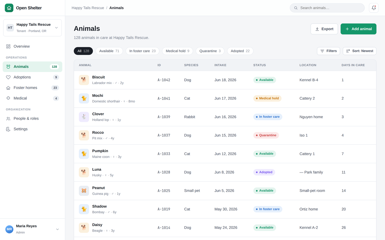Click Clover's In foster care badge
385x240 pixels.
(x=268, y=117)
